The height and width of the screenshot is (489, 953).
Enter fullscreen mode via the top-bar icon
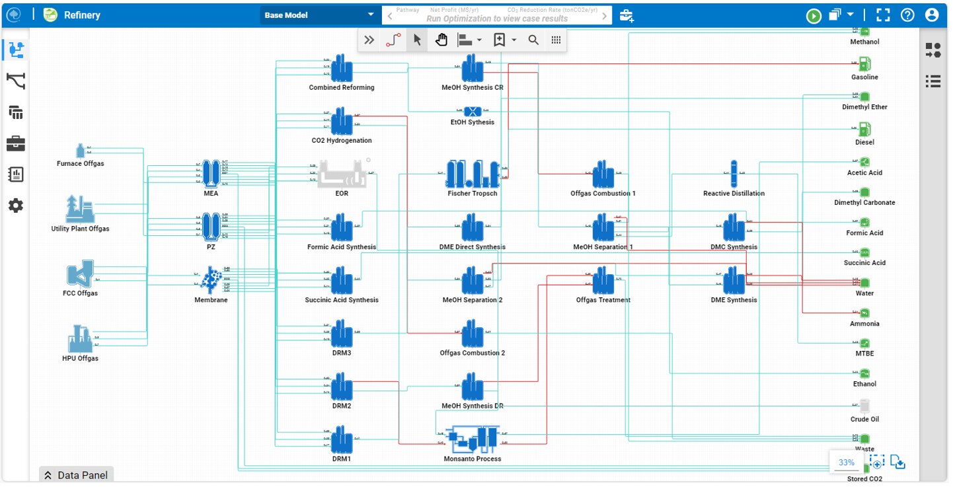883,15
